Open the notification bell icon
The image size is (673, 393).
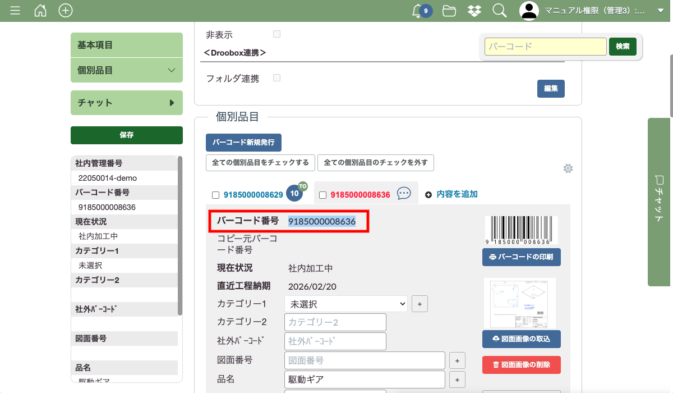point(417,11)
